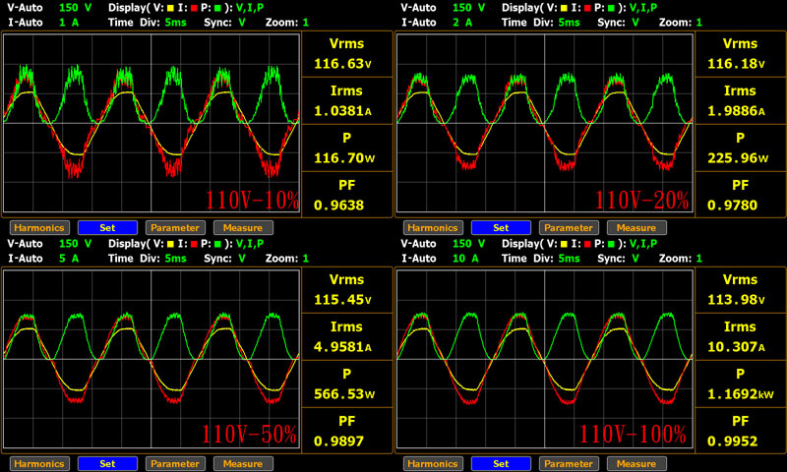
Task: Click the I-Auto 10 A range value
Action: pyautogui.click(x=465, y=259)
